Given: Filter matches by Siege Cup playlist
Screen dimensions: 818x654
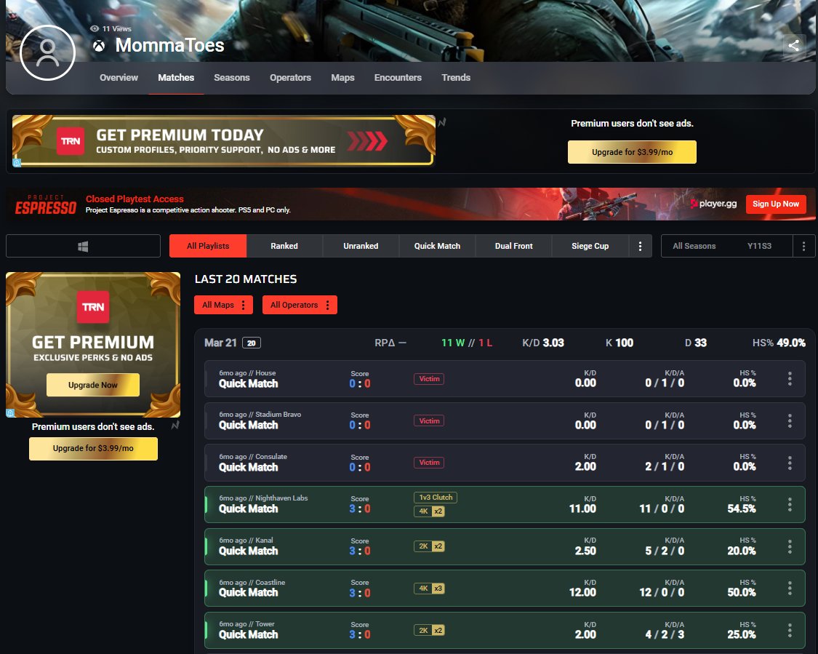Looking at the screenshot, I should 590,246.
